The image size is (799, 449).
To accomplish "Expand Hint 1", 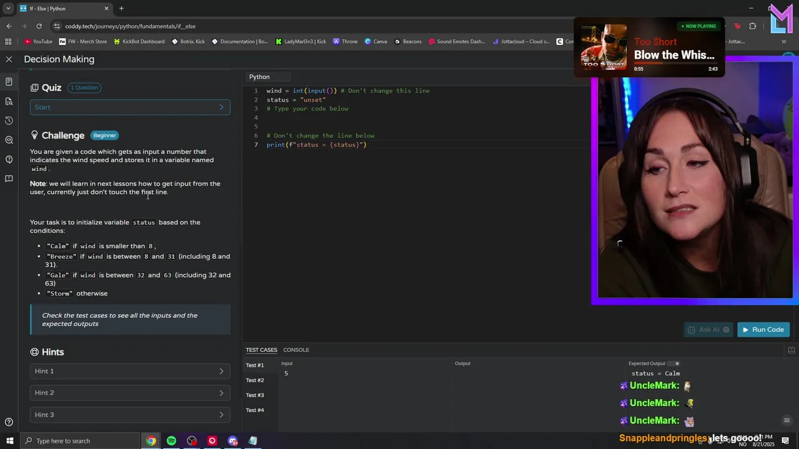I will pyautogui.click(x=130, y=371).
